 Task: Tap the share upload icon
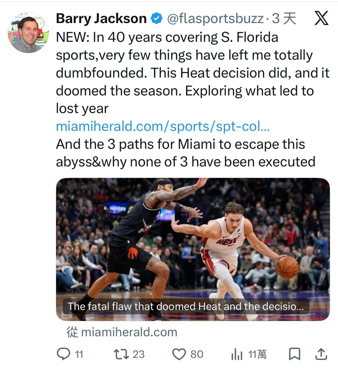click(321, 354)
